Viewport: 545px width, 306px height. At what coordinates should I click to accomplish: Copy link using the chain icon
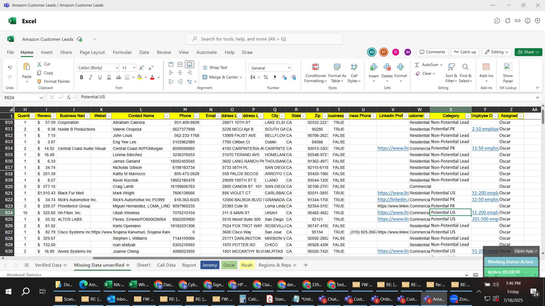(517, 21)
